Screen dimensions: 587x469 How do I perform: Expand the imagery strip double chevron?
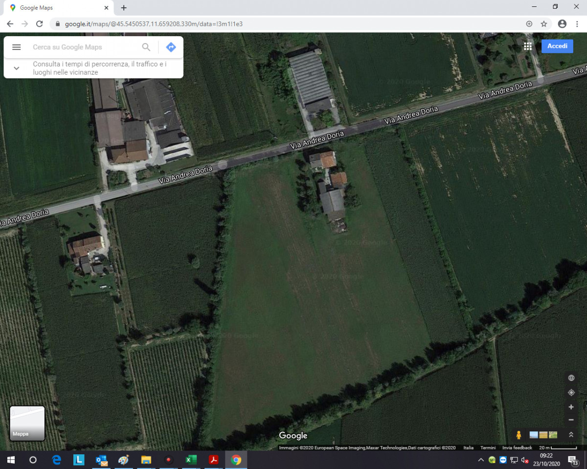pos(571,435)
